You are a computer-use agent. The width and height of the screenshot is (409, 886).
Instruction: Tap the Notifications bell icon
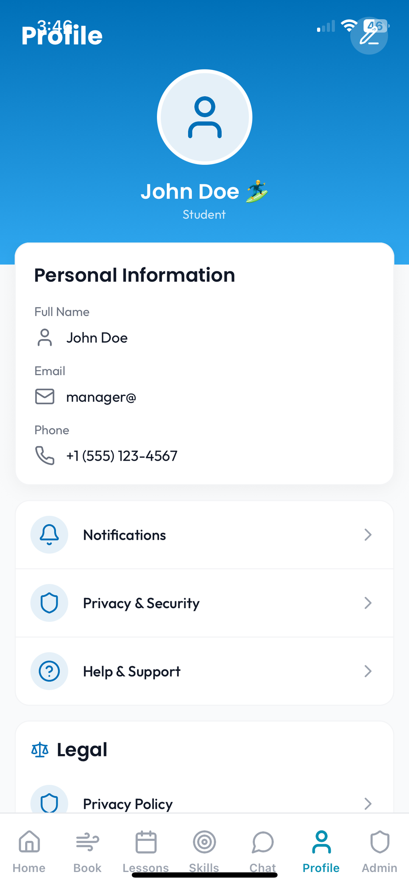tap(49, 535)
